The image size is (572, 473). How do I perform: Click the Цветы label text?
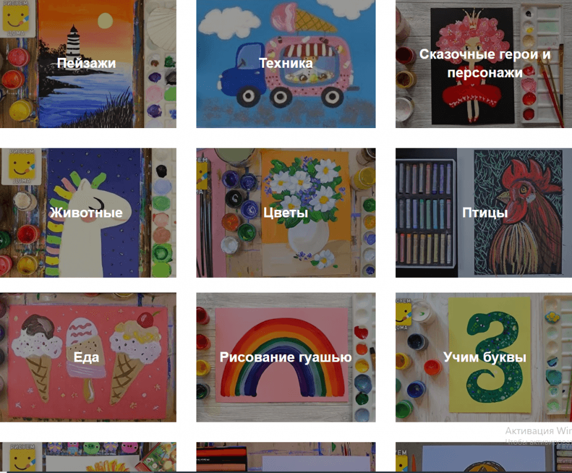[x=286, y=212]
